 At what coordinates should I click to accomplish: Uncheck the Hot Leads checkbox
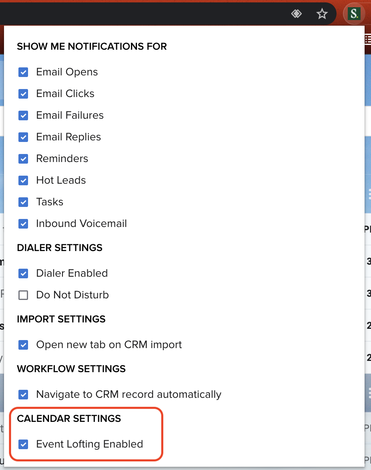click(x=23, y=180)
